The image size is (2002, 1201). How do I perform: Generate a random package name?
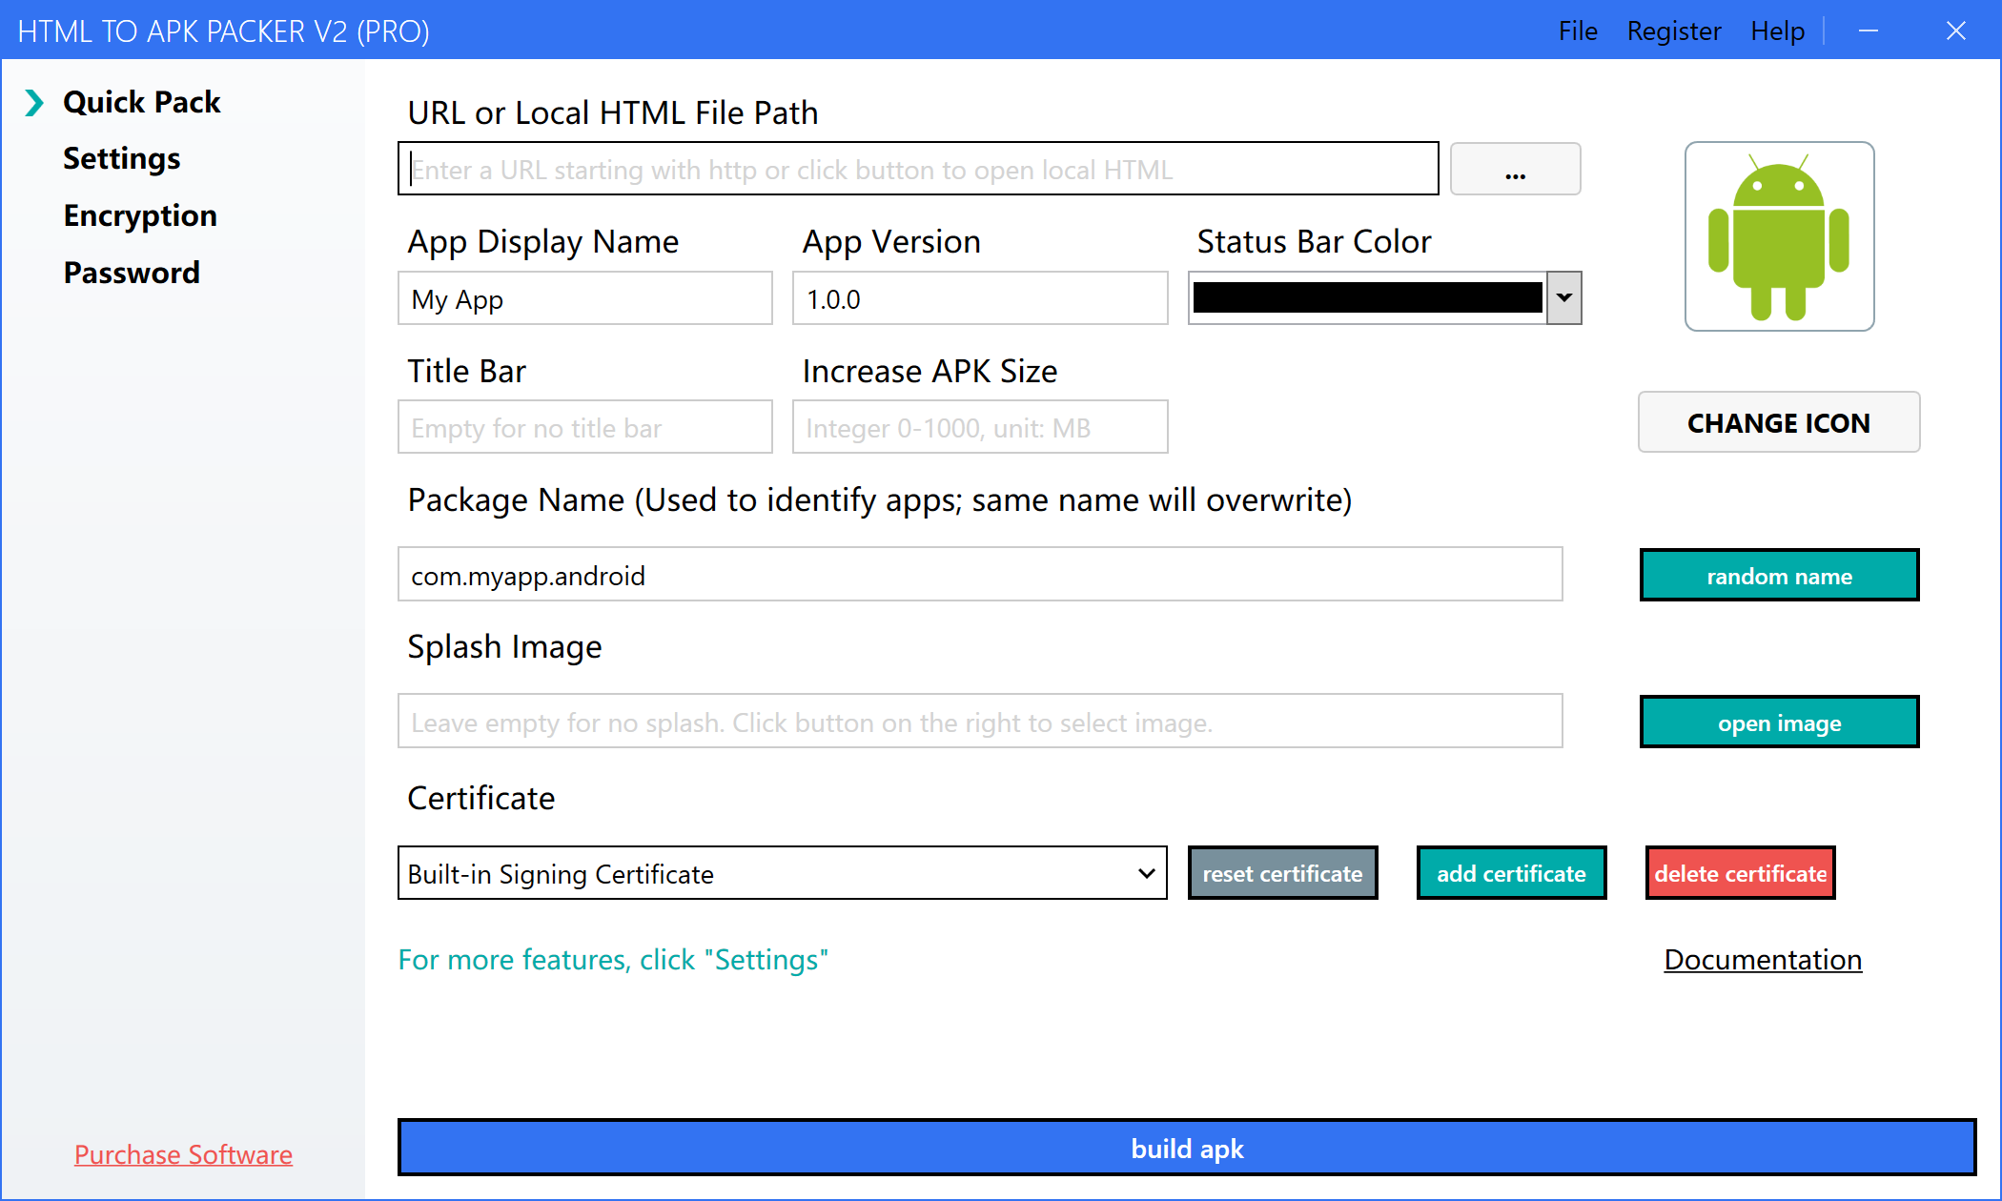[x=1779, y=575]
